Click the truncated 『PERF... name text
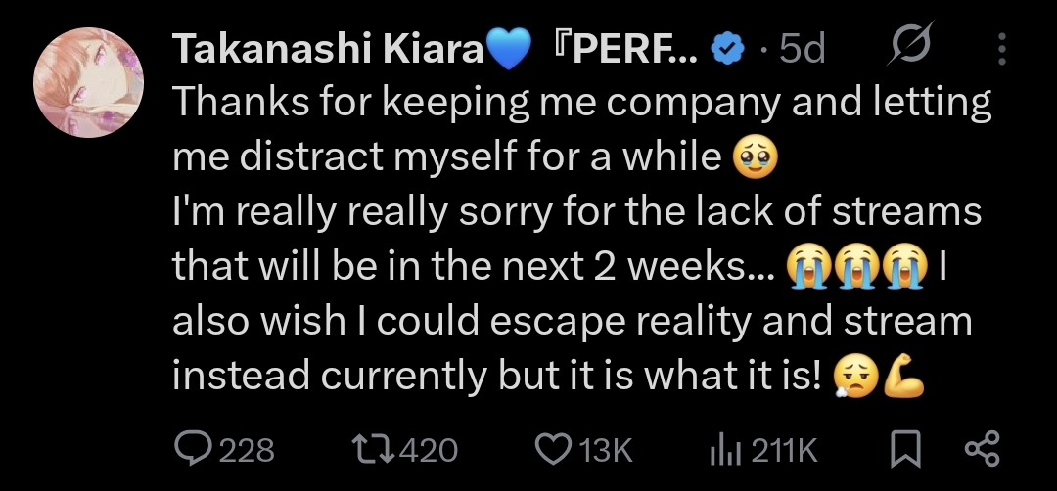Image resolution: width=1057 pixels, height=491 pixels. tap(626, 49)
